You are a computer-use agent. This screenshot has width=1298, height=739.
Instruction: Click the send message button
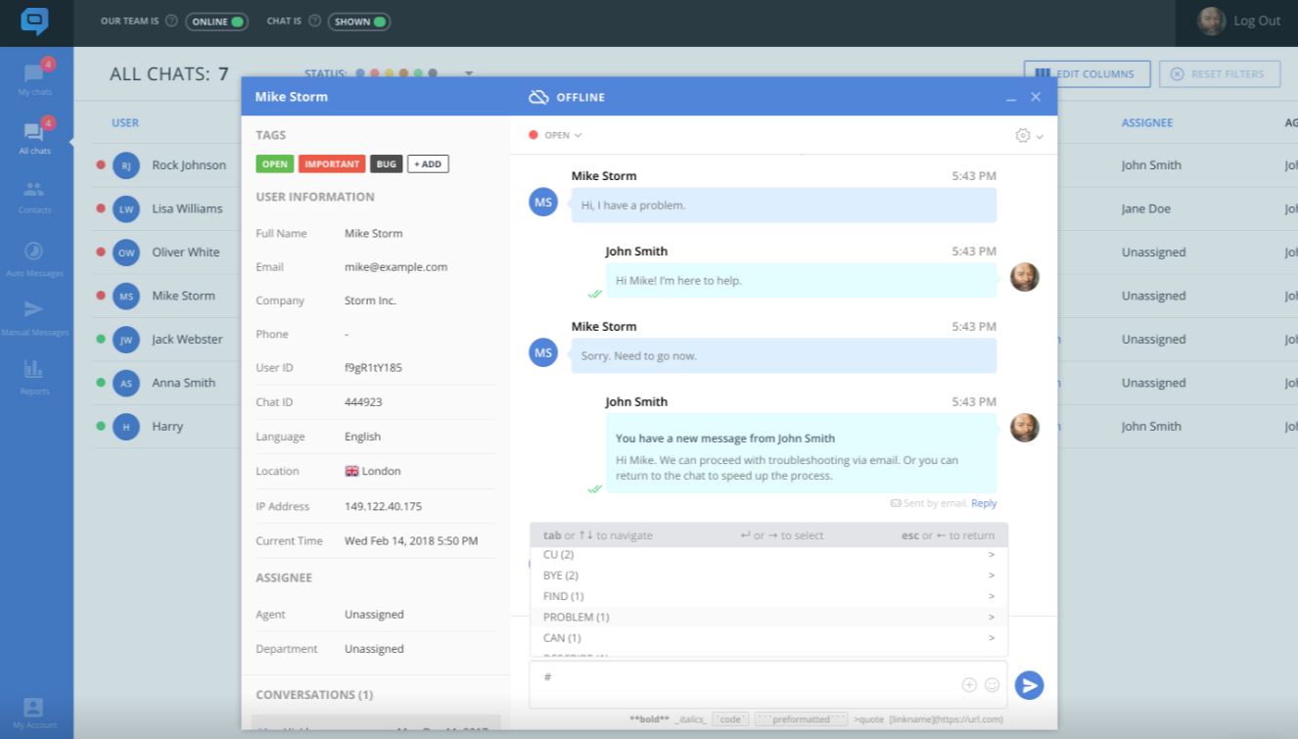(x=1029, y=685)
